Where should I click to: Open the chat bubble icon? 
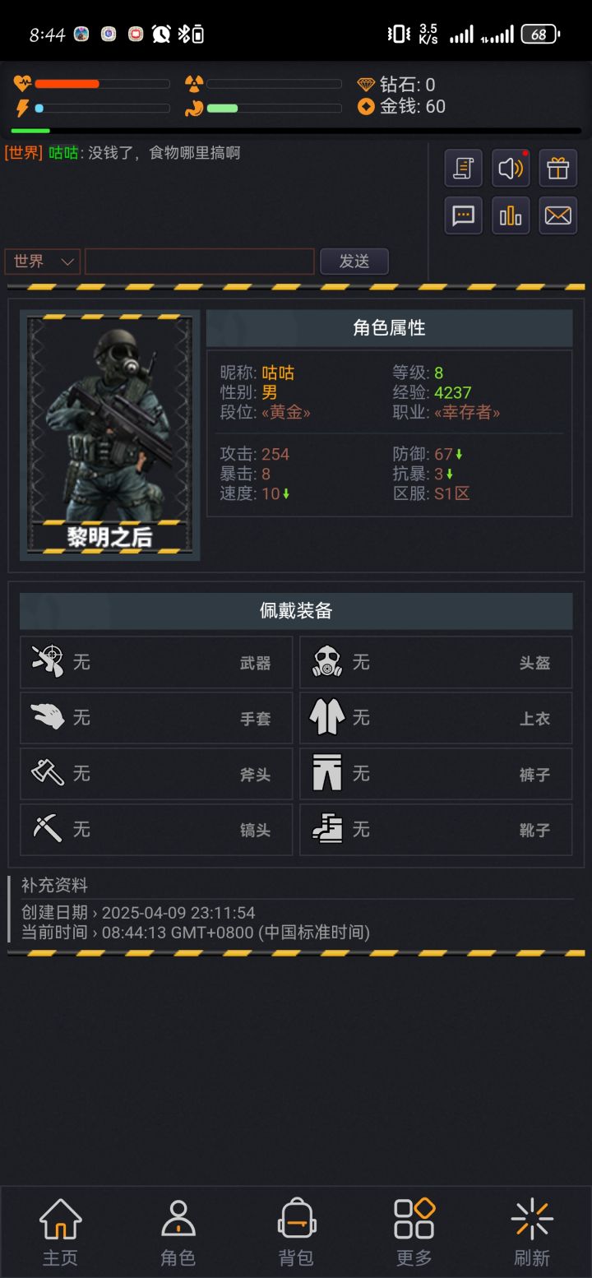point(463,215)
